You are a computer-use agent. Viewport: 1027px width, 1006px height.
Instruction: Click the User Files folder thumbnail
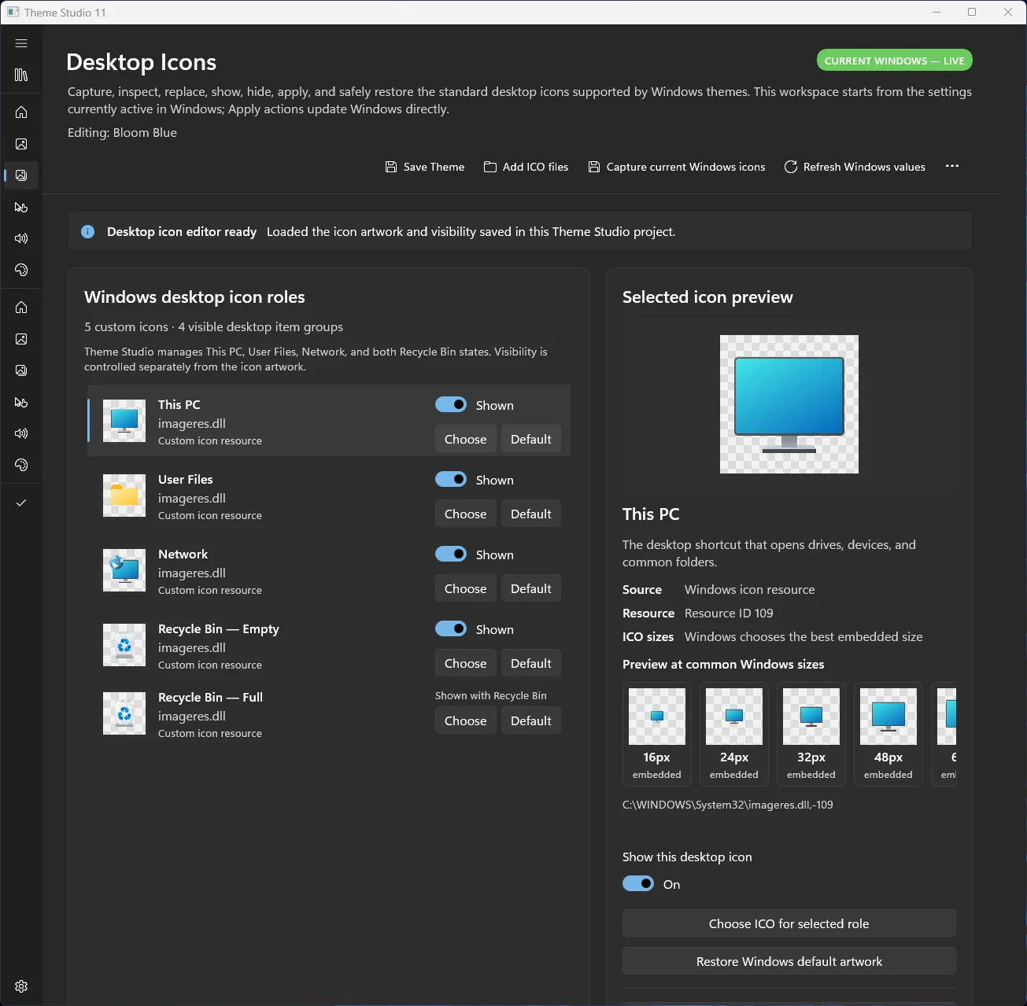point(124,496)
